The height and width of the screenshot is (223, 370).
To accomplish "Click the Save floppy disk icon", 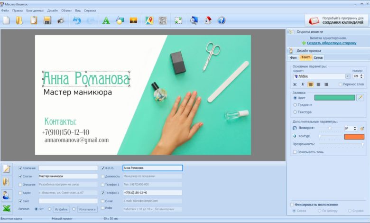I will (x=47, y=20).
